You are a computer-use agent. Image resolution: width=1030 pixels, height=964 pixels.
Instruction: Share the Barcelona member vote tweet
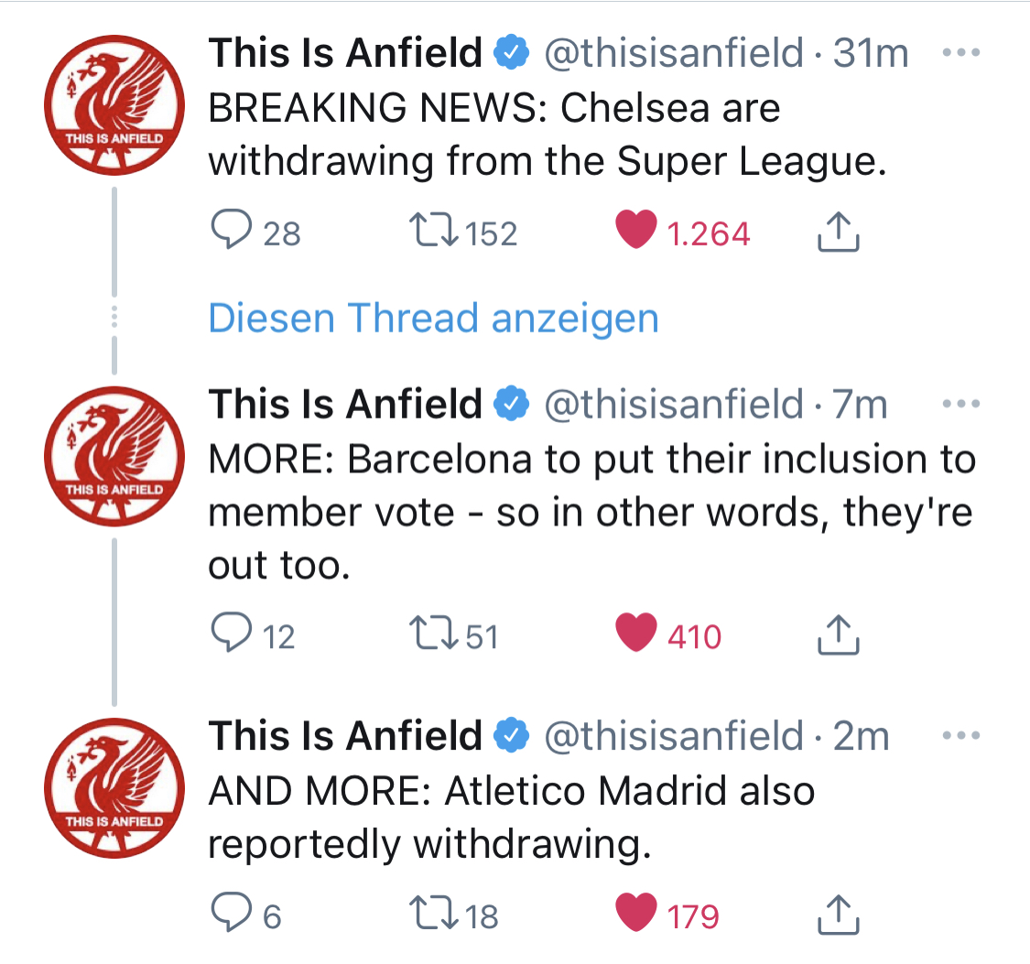pos(838,634)
